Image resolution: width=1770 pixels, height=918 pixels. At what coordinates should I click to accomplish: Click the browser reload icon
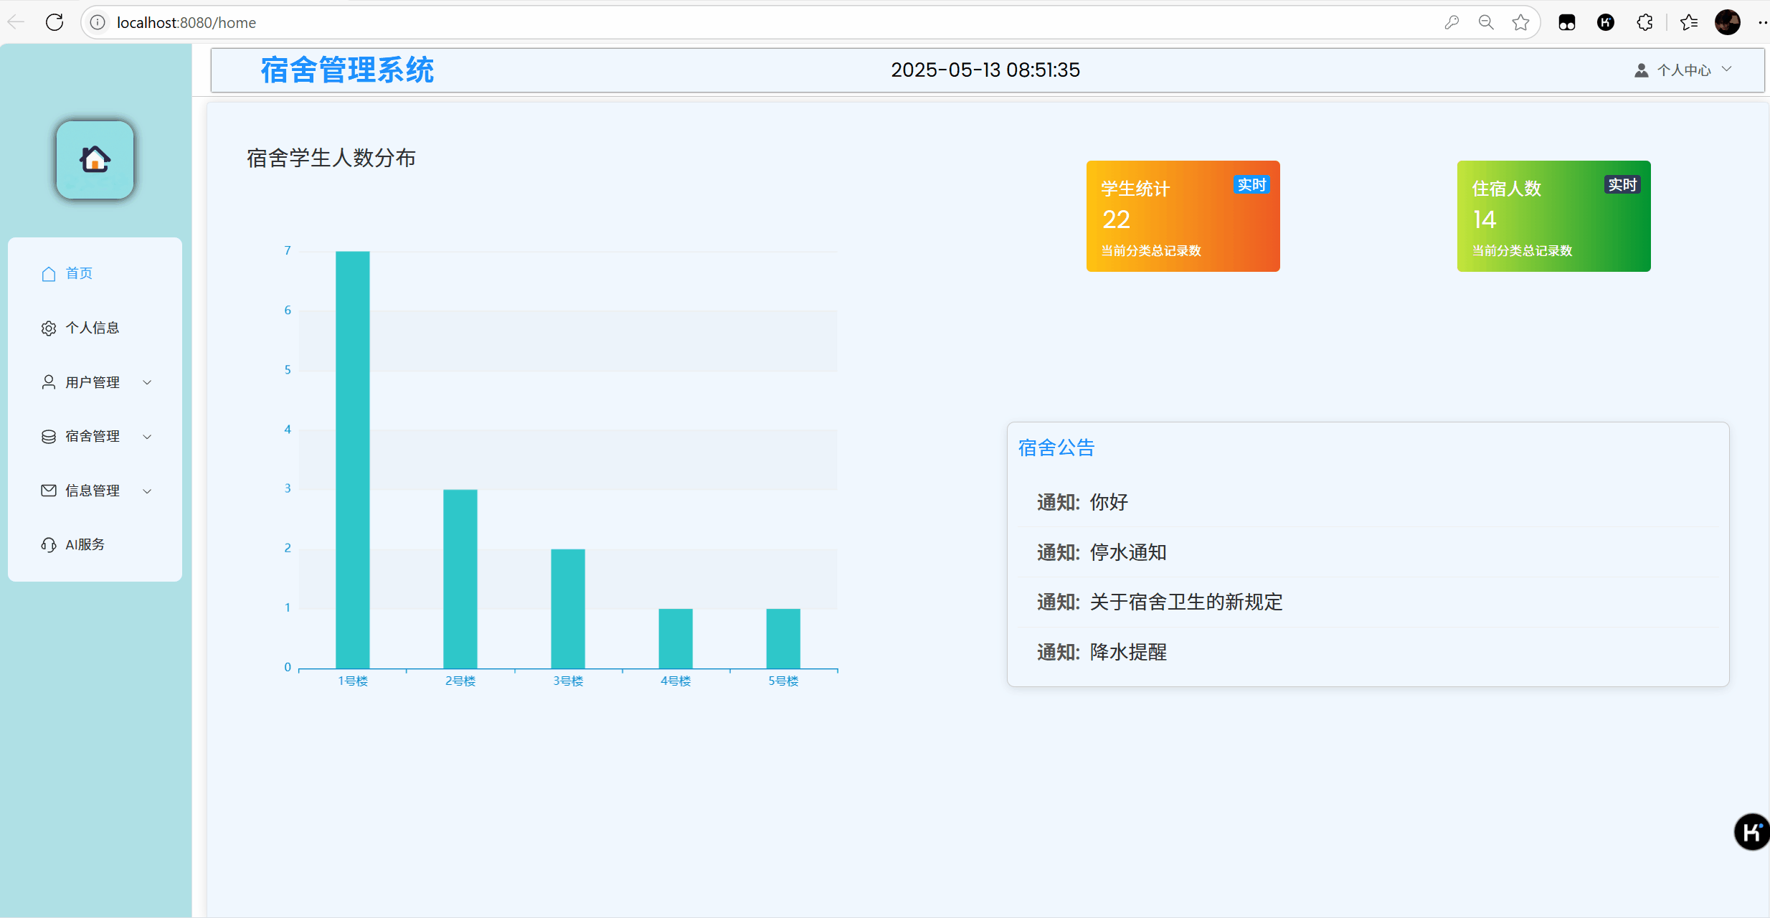point(55,22)
